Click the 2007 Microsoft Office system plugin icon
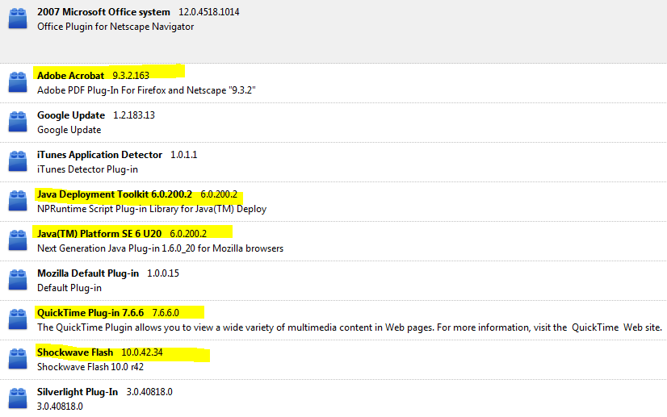667x417 pixels. click(18, 19)
